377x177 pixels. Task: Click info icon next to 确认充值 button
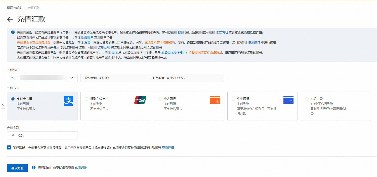coord(34,167)
